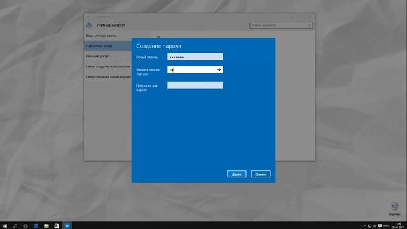Launch Microsoft Edge from the taskbar

(x=36, y=226)
